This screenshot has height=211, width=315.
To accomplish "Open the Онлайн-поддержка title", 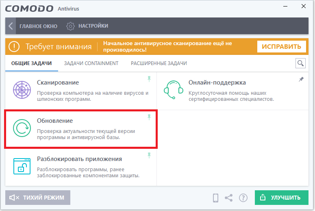I will [217, 83].
